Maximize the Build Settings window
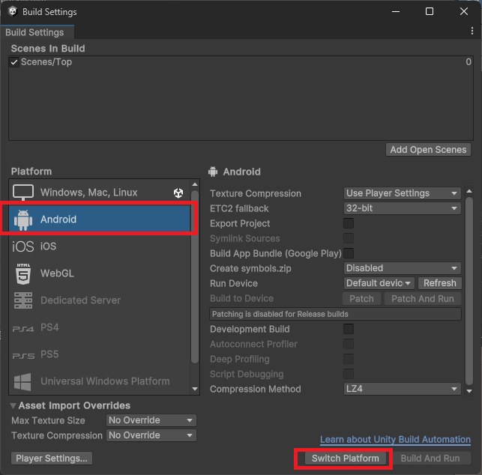482x475 pixels. (430, 11)
